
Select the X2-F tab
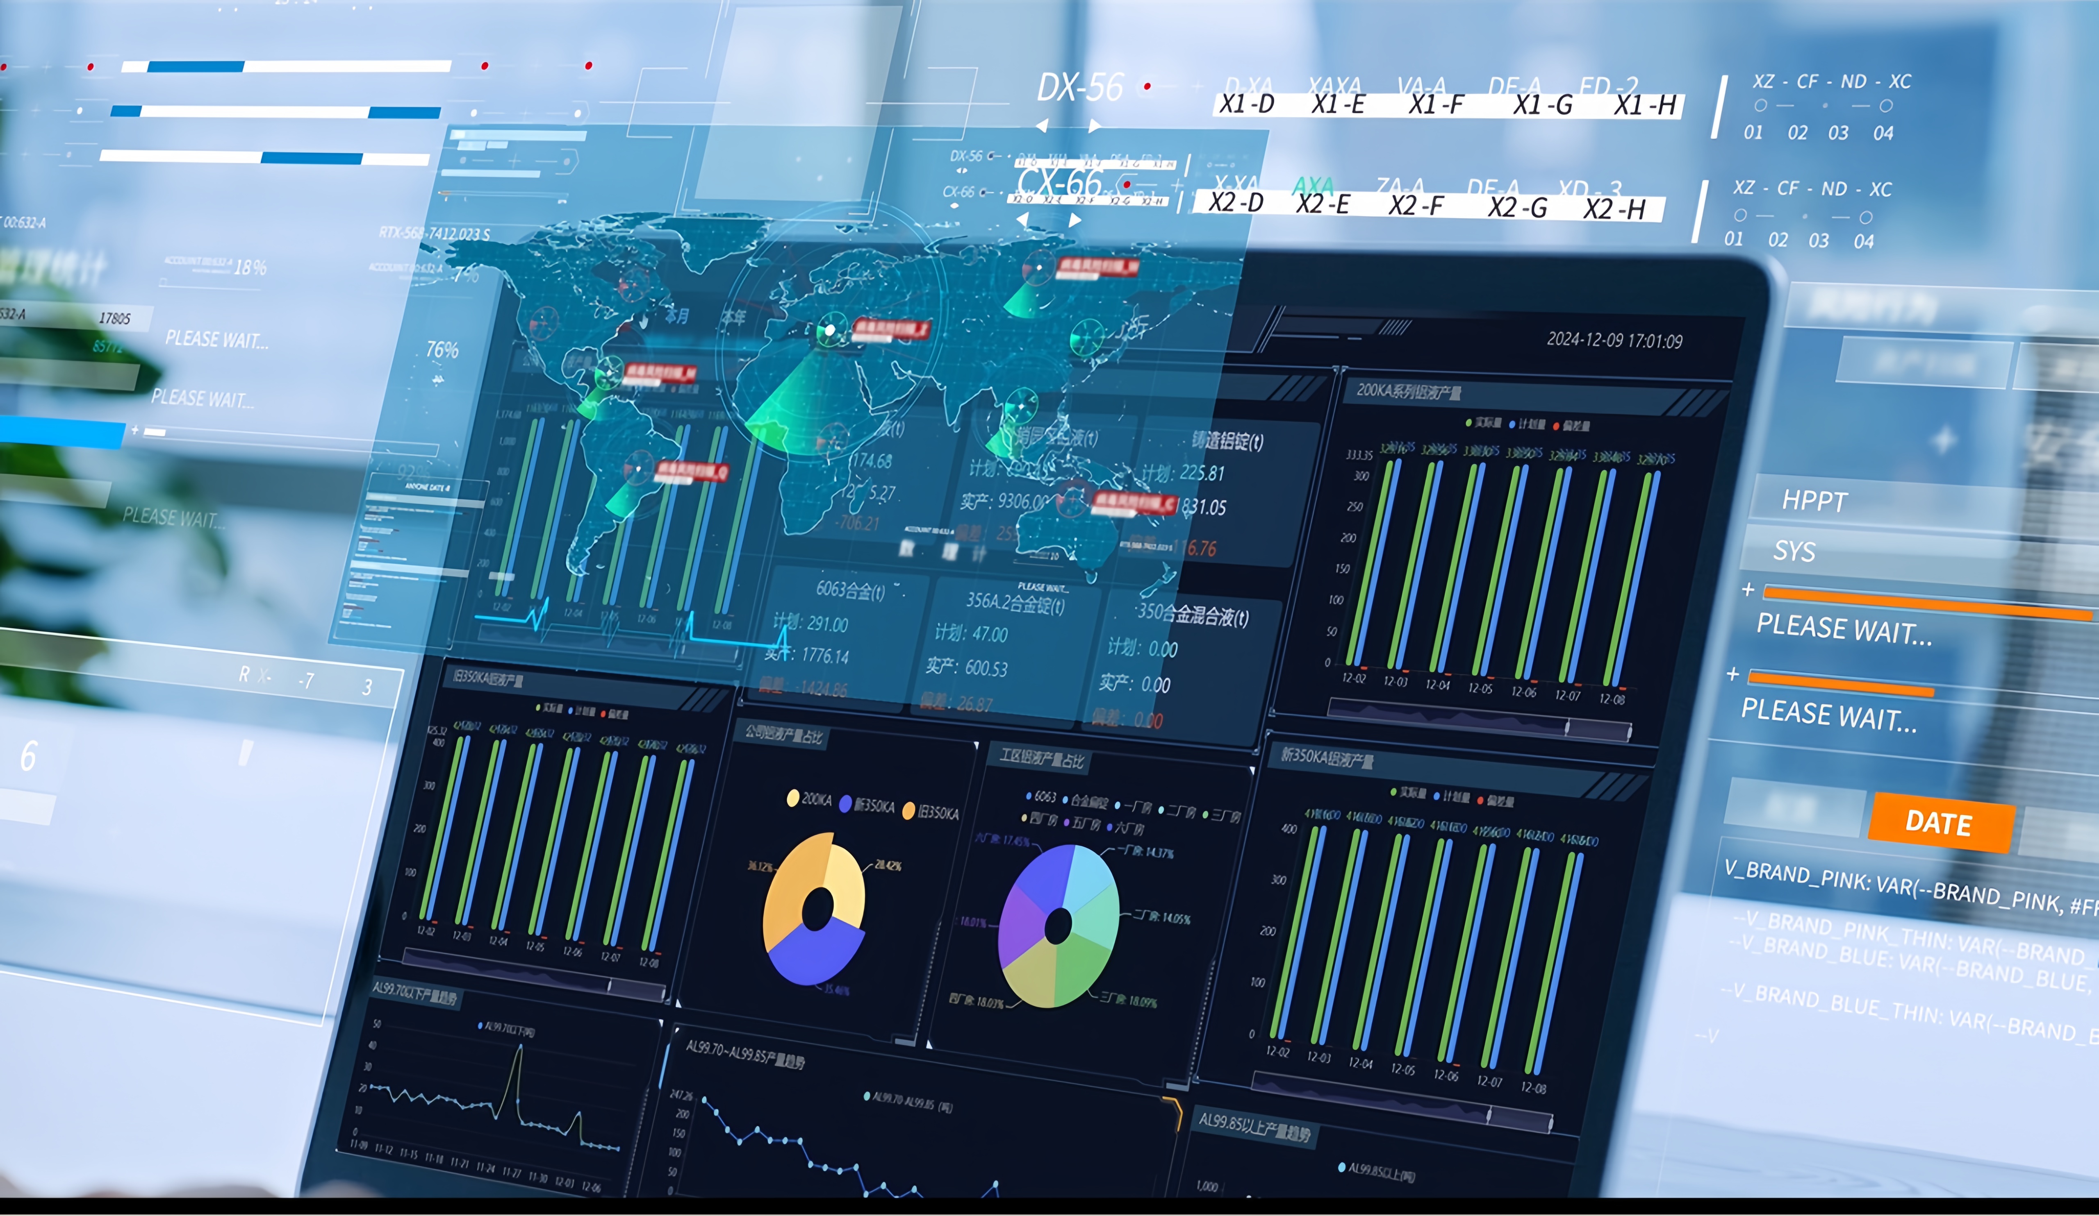[x=1416, y=206]
